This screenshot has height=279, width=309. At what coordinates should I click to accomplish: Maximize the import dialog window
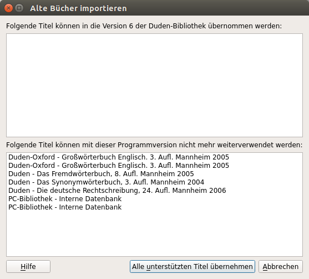(19, 8)
